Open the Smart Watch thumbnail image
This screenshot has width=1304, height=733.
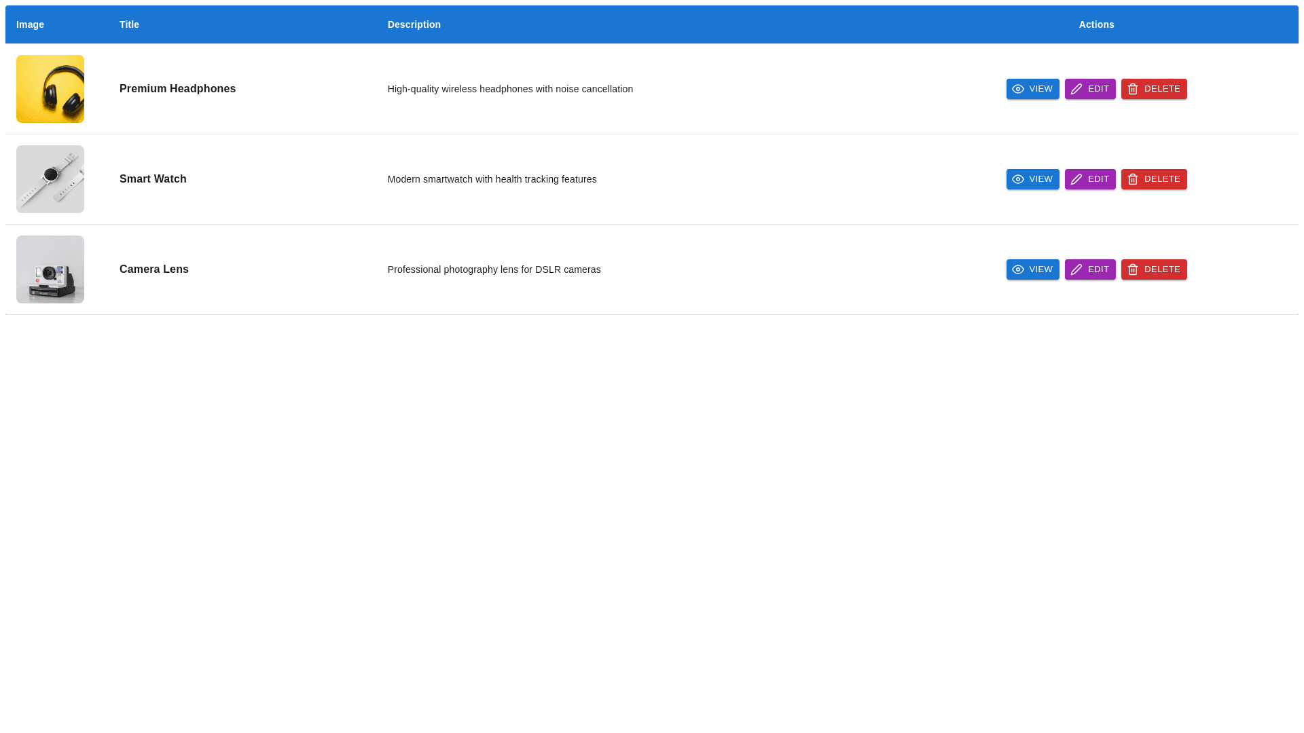tap(50, 179)
